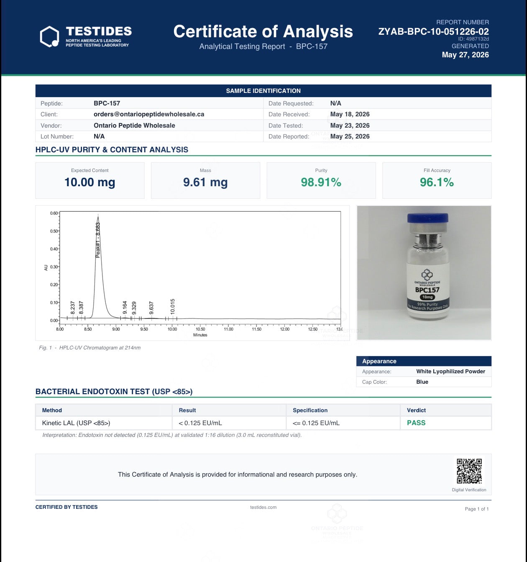
Task: Click the Fill Accuracy 96.1% value
Action: [x=437, y=182]
